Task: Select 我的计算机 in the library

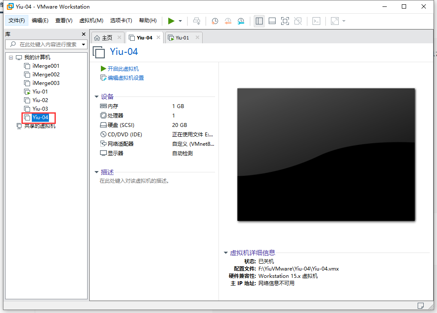Action: tap(37, 57)
